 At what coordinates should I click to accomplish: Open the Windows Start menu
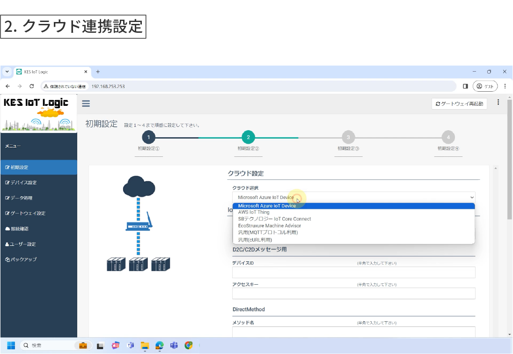pyautogui.click(x=11, y=346)
